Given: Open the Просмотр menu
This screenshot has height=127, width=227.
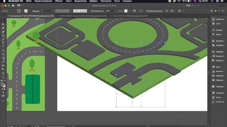Looking at the screenshot, I should [x=106, y=1].
